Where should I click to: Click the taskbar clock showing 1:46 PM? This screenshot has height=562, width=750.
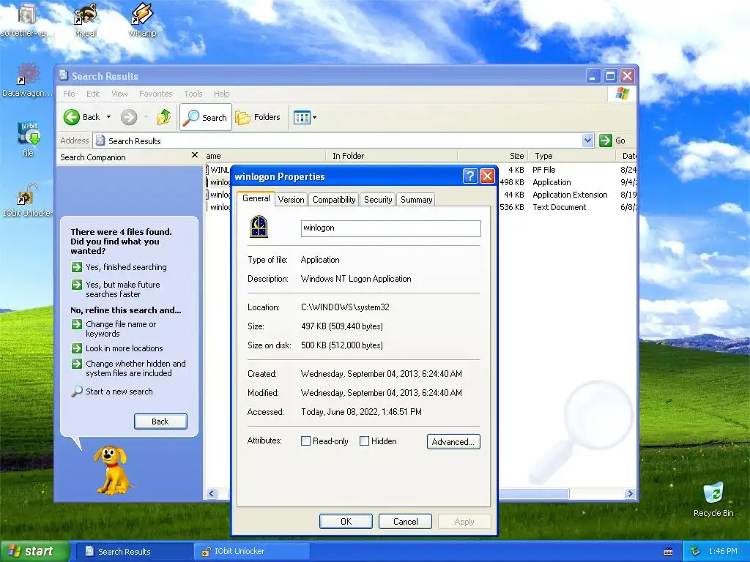723,552
